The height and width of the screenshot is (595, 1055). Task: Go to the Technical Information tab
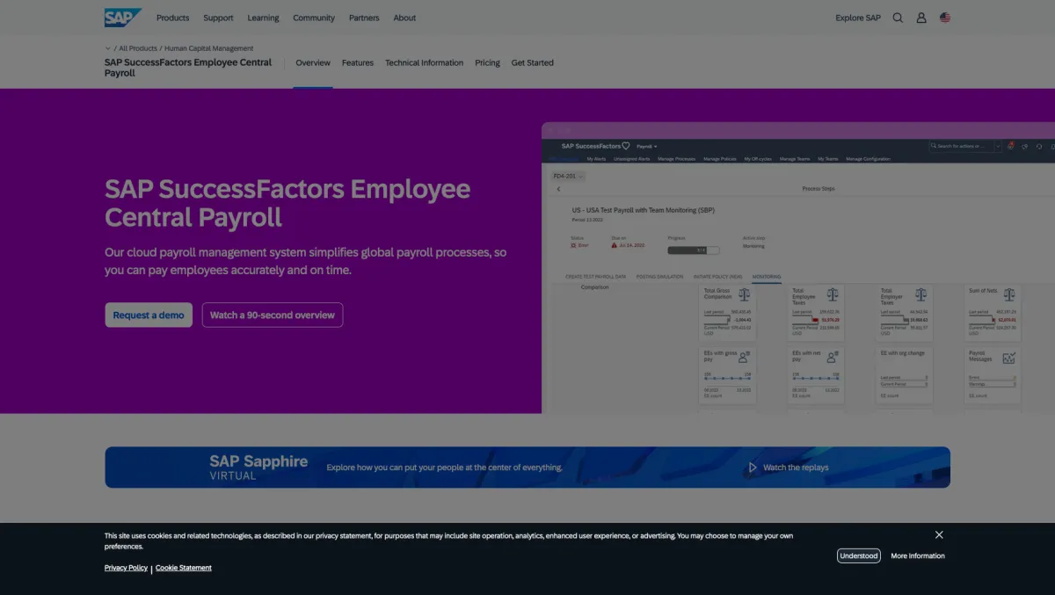tap(424, 63)
